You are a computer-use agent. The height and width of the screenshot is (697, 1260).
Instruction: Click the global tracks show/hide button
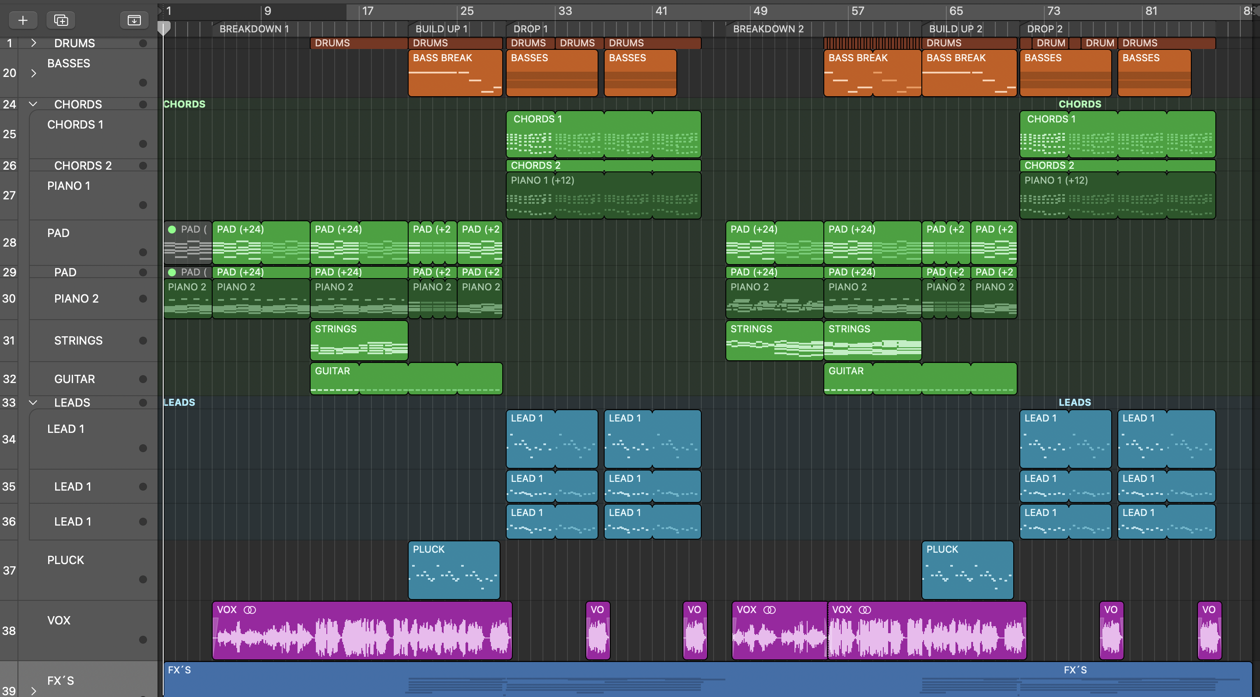click(134, 20)
